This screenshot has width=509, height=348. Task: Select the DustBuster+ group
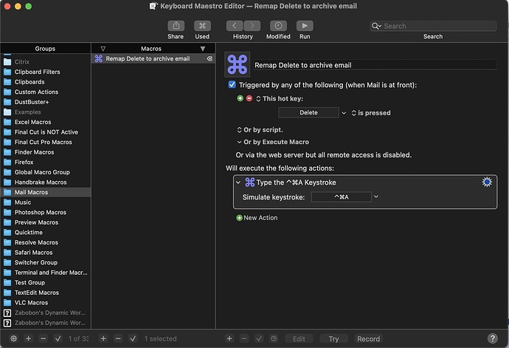tap(46, 102)
